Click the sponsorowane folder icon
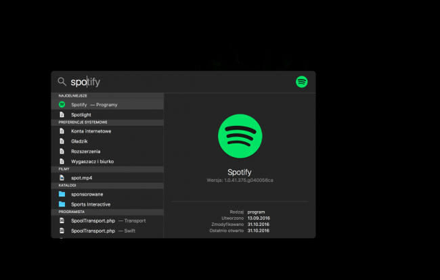This screenshot has width=440, height=280. click(x=62, y=194)
